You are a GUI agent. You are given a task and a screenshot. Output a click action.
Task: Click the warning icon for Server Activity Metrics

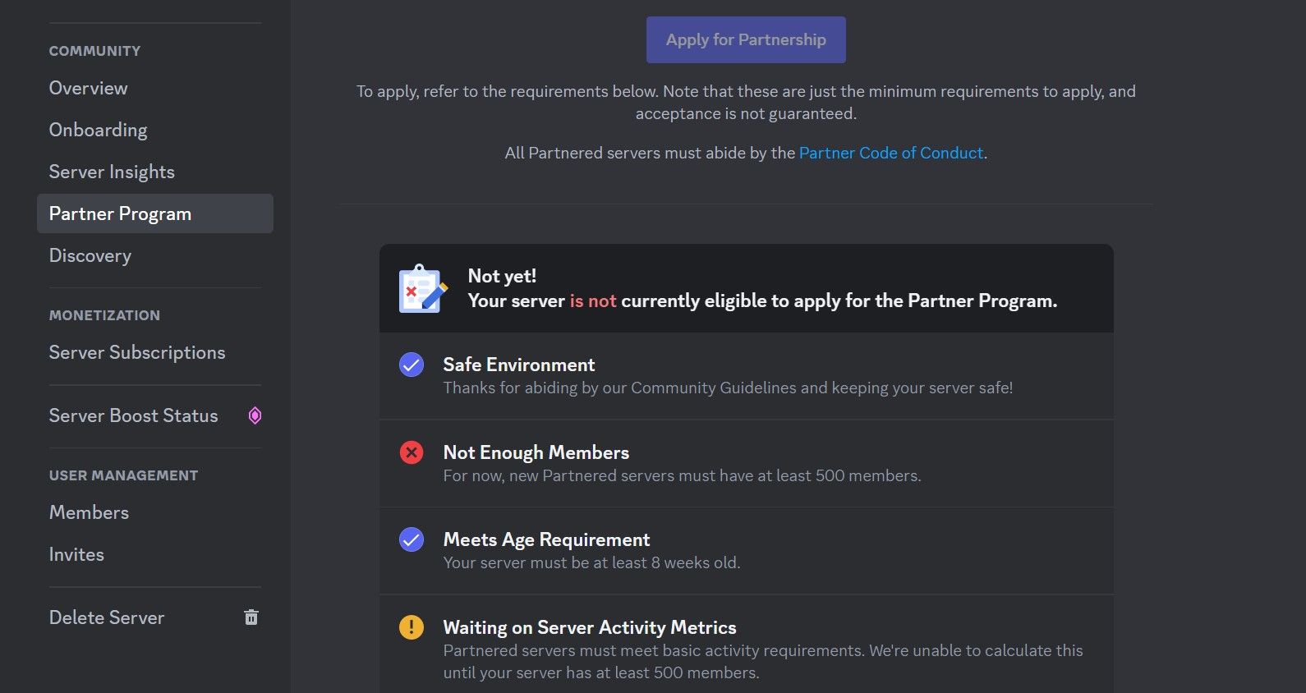(x=411, y=627)
